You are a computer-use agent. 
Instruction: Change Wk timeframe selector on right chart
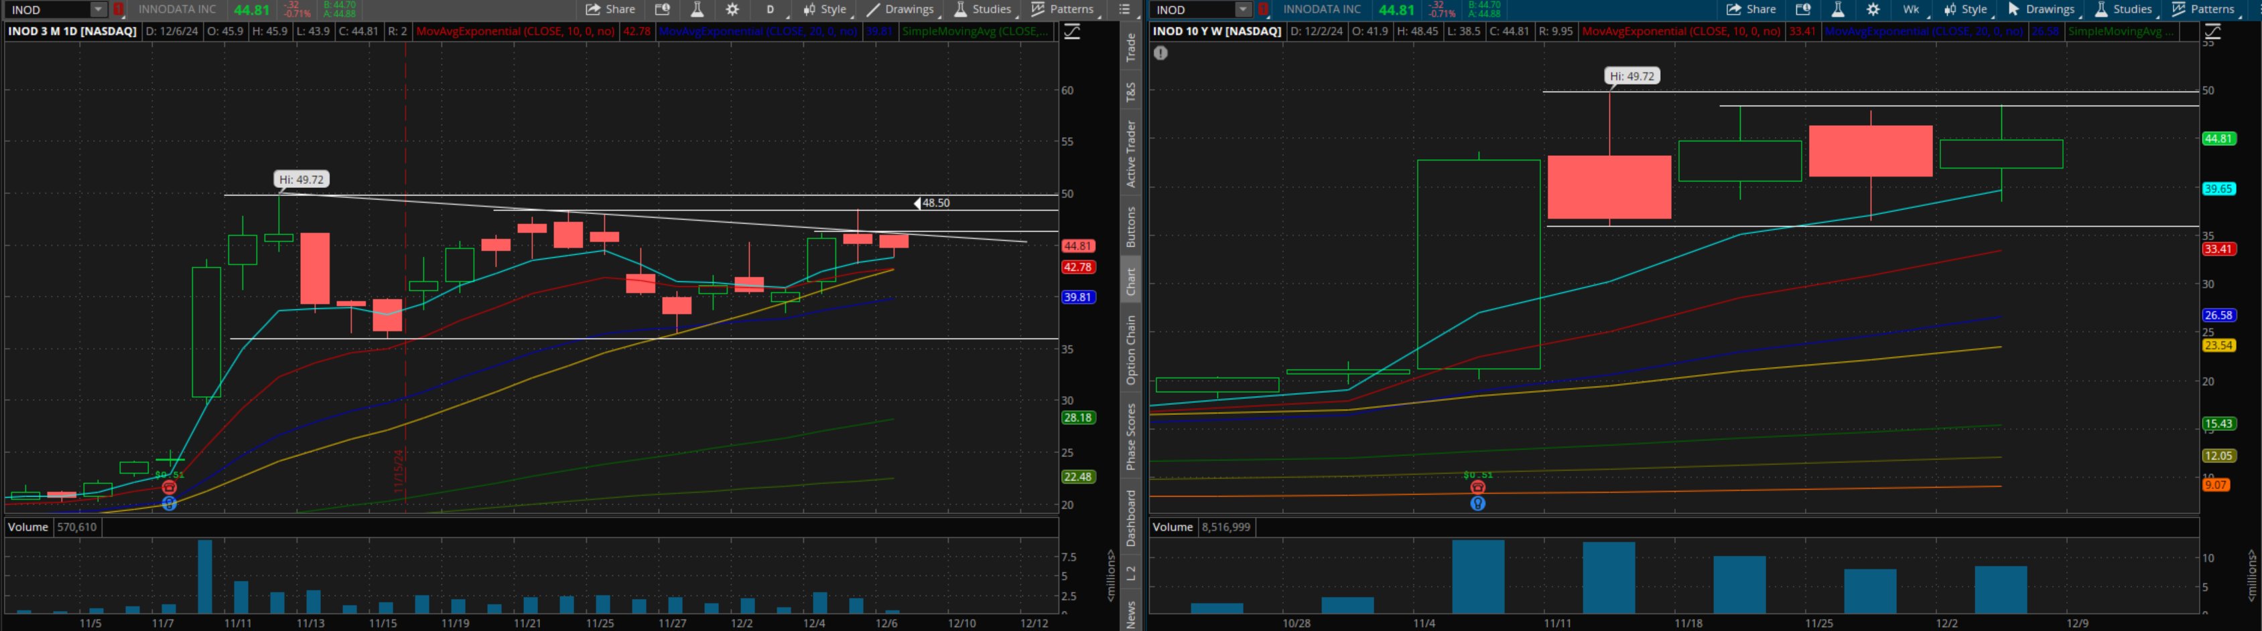tap(1912, 9)
